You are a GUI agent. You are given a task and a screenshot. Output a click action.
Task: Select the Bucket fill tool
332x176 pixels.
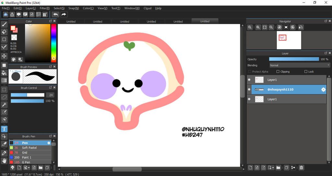click(4, 73)
